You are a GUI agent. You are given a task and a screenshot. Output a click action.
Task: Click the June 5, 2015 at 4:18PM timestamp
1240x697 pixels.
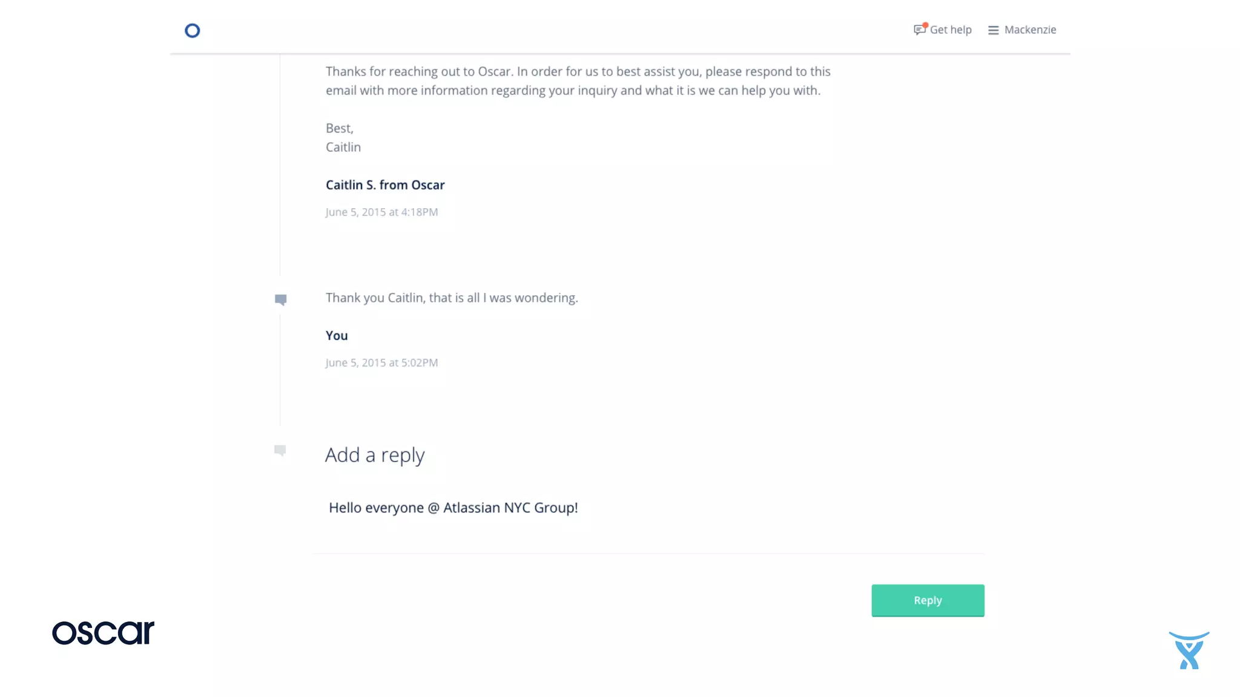click(x=381, y=212)
